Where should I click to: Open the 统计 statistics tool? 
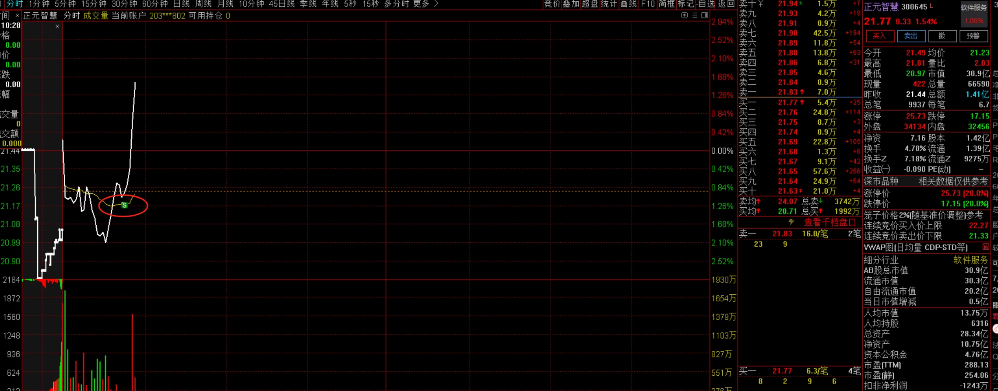click(x=609, y=4)
